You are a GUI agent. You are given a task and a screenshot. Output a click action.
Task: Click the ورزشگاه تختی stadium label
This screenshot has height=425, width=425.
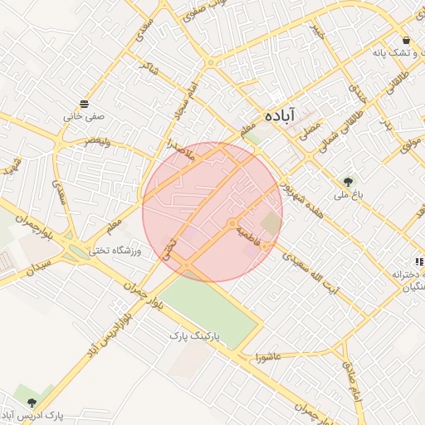click(x=115, y=252)
